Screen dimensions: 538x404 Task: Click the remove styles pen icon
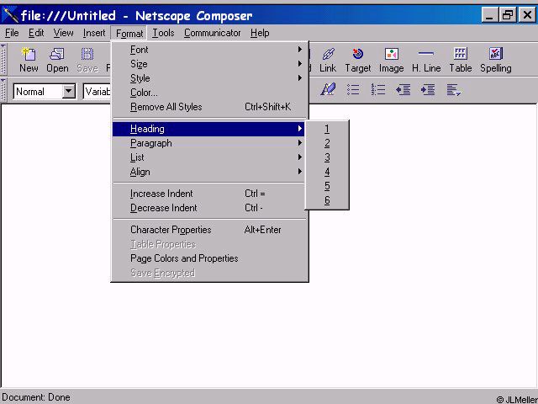pos(328,90)
